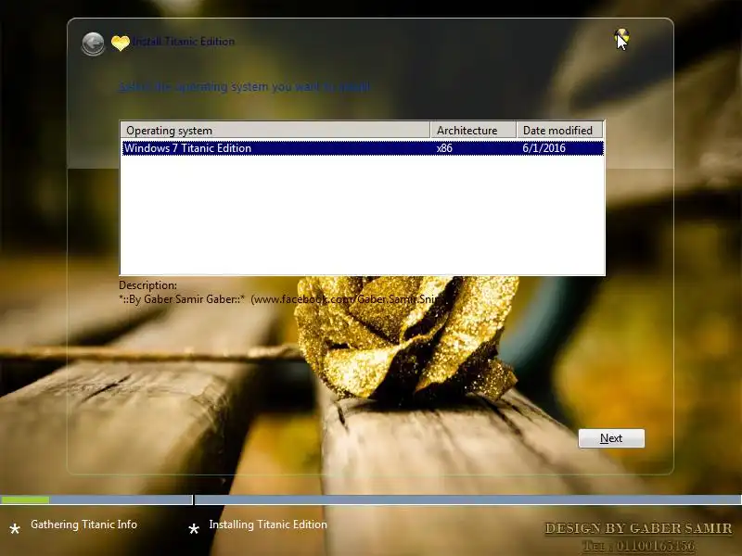Click the asterisk beside Installing Titanic Edition

194,529
